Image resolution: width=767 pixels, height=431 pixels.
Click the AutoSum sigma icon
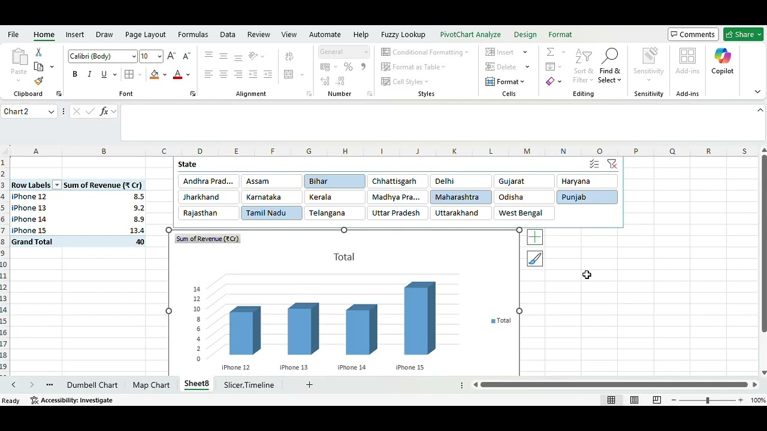coord(550,52)
